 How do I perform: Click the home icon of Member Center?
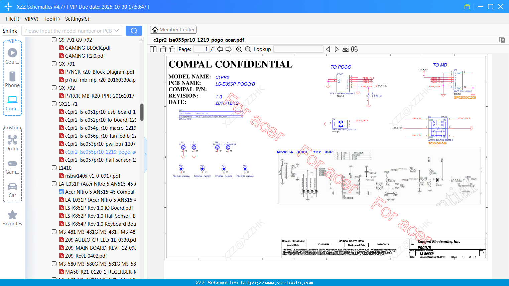[x=155, y=30]
